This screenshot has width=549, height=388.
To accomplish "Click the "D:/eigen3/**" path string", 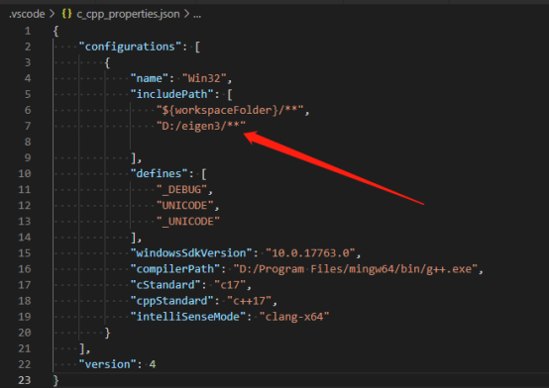I will coord(201,126).
